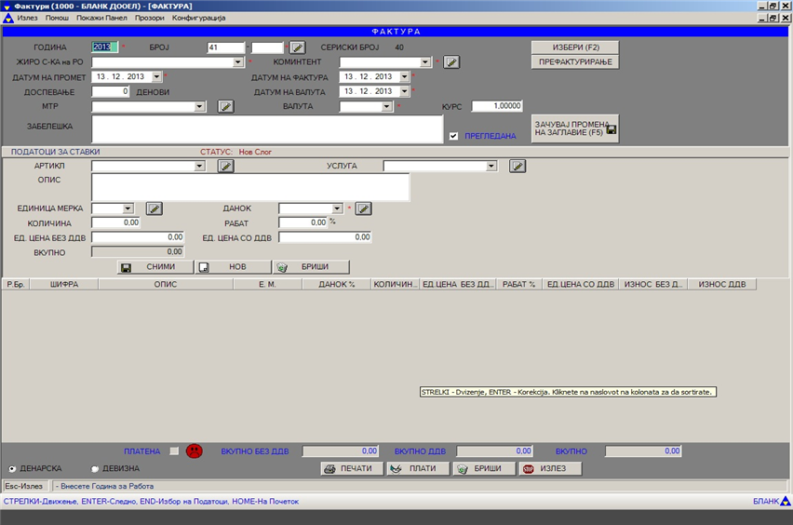Click the edit icon next to УСЛУГА dropdown

[517, 167]
